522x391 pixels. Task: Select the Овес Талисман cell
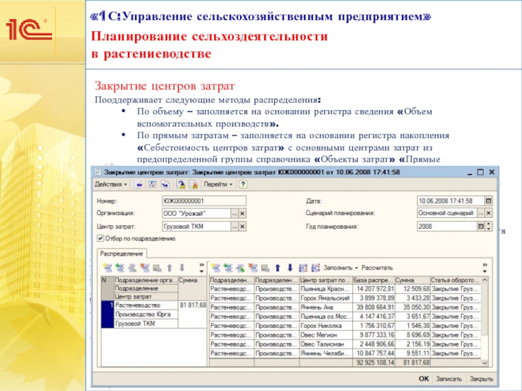tap(326, 344)
